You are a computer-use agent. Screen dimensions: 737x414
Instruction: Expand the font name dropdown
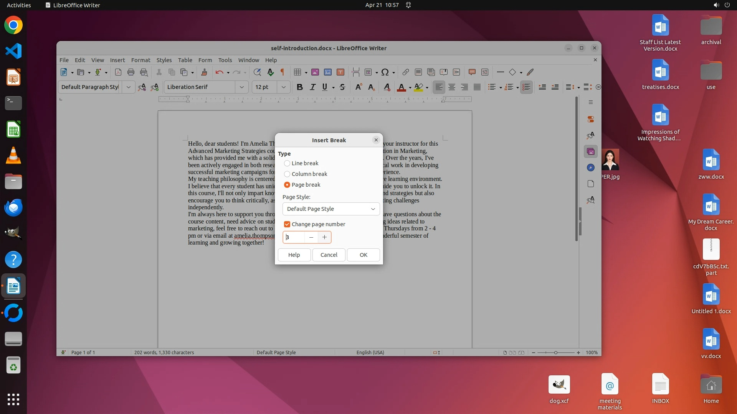[x=242, y=87]
